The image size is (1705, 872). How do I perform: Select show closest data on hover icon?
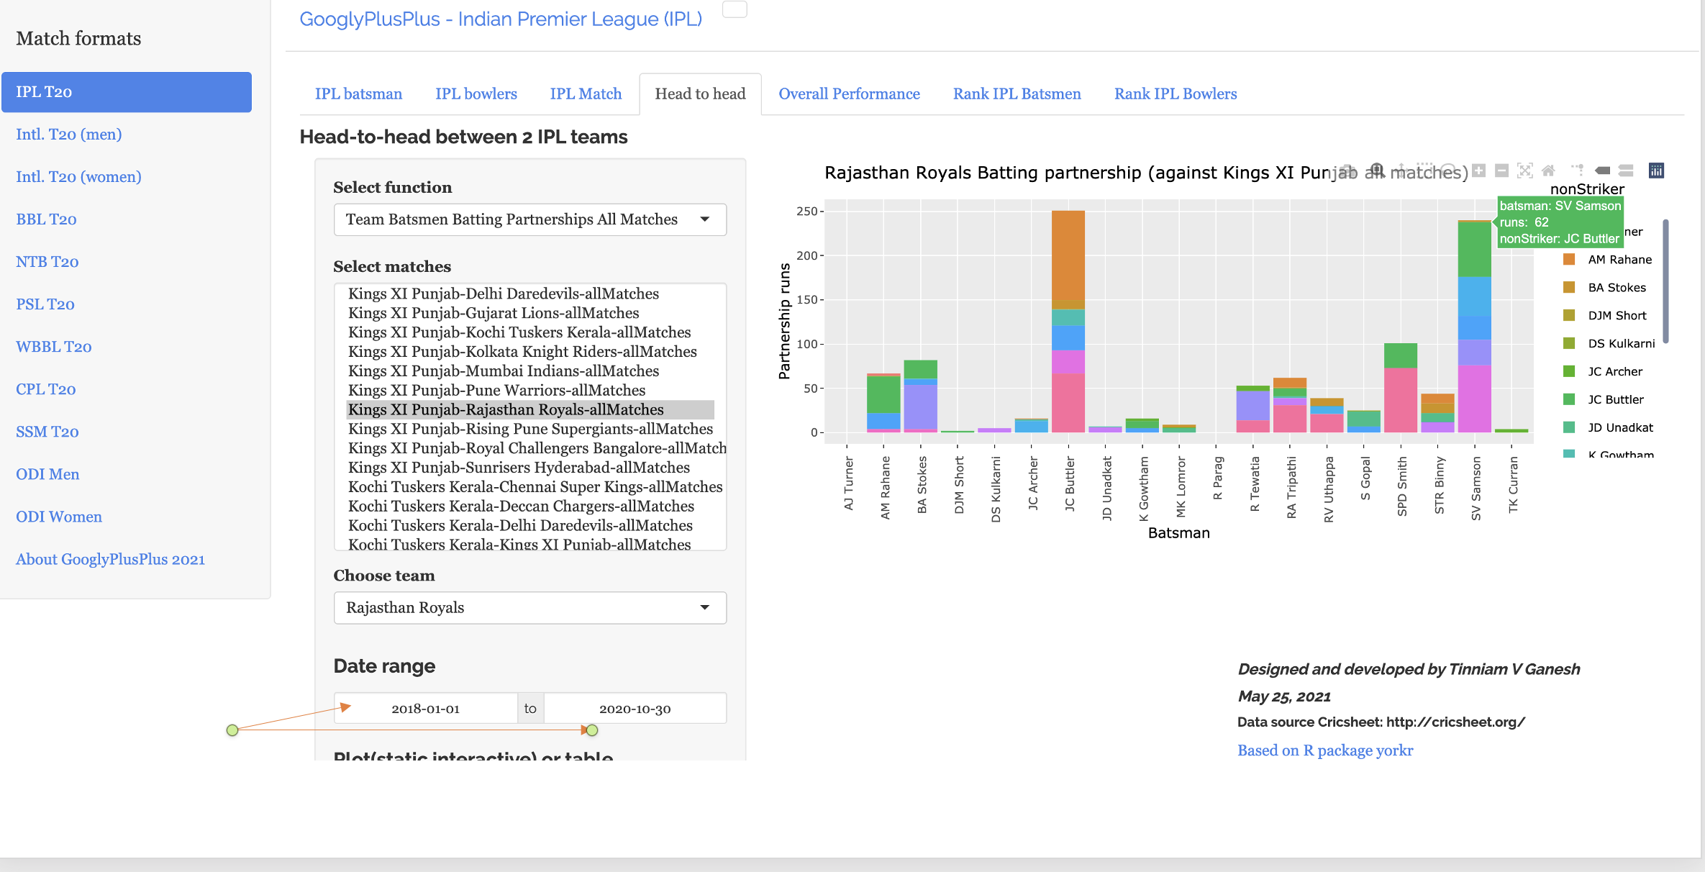click(x=1602, y=171)
